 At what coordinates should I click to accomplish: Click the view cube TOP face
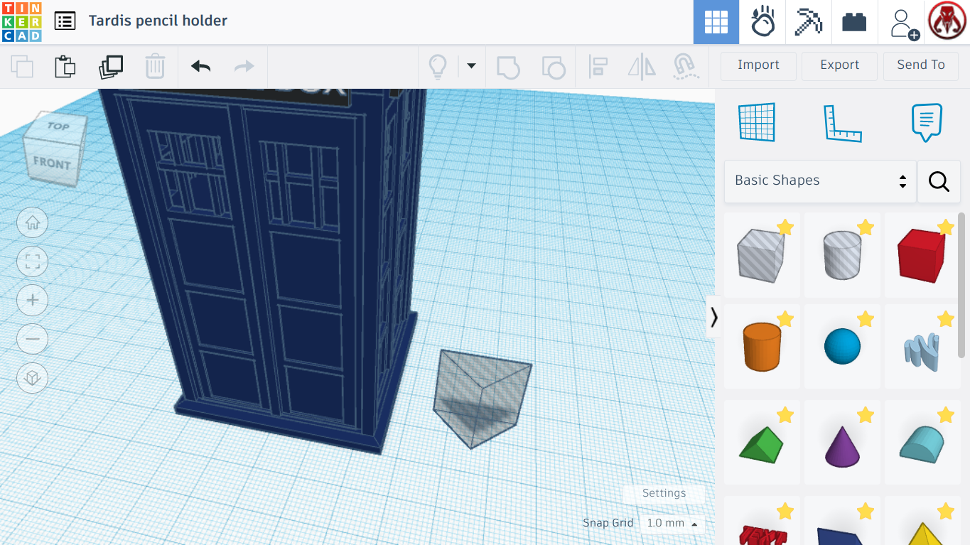click(x=58, y=126)
